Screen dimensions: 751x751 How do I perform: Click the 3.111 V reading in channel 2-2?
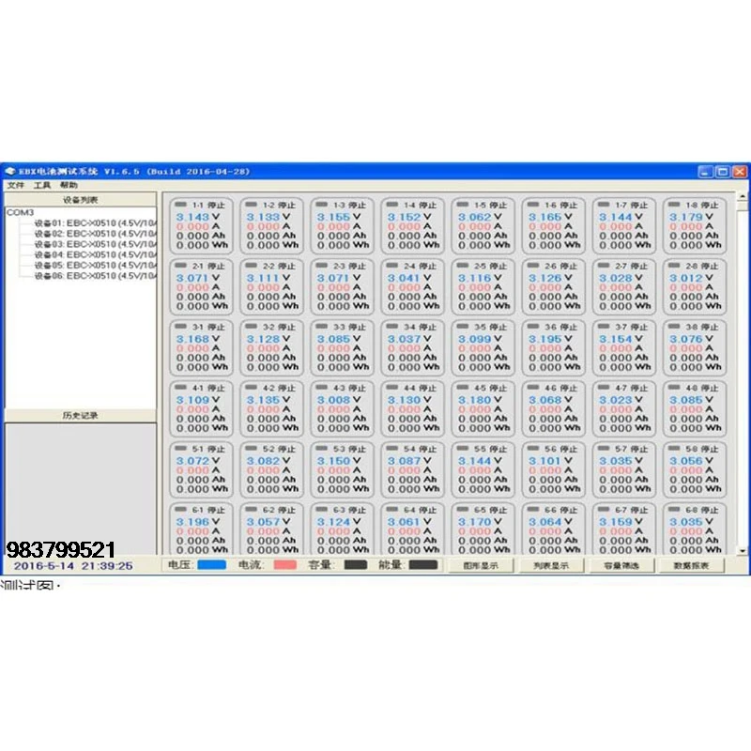pos(268,278)
